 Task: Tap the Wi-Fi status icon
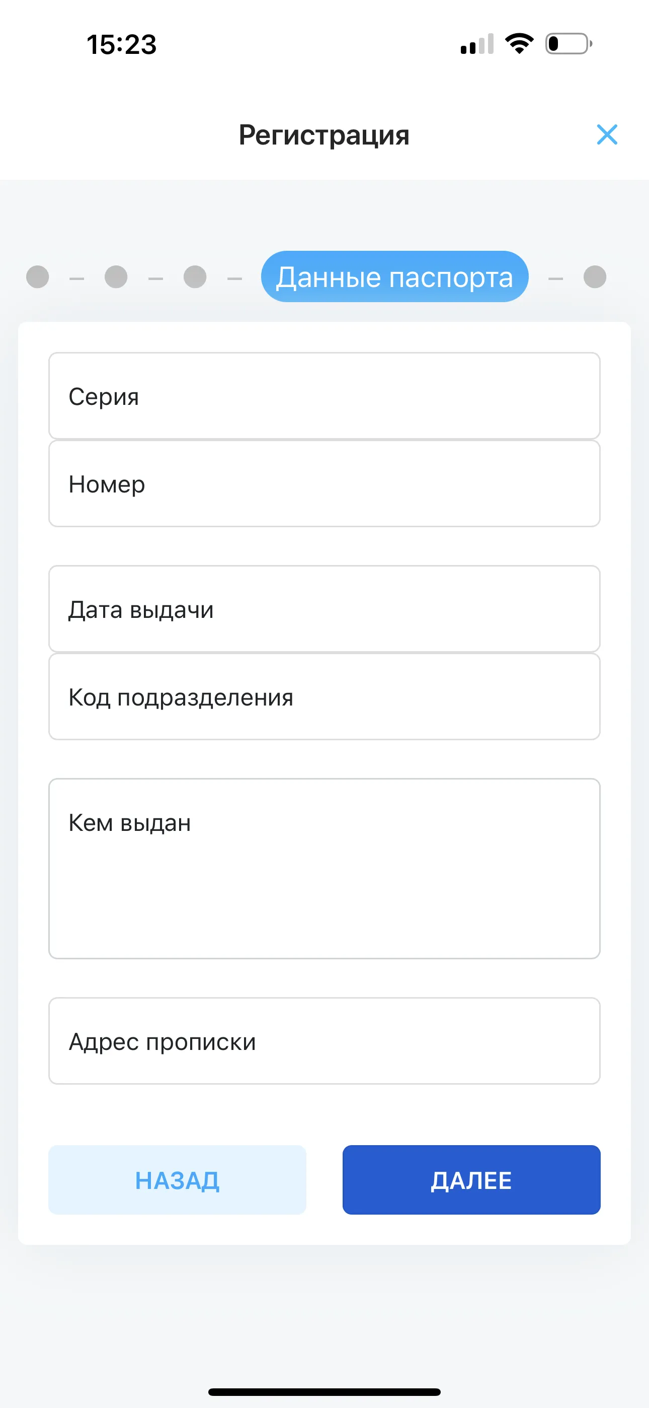519,44
